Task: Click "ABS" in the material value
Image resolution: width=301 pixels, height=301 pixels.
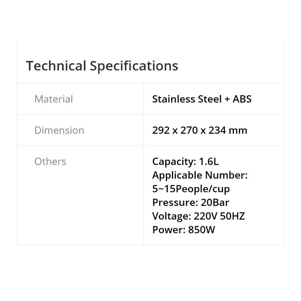Action: (x=242, y=99)
